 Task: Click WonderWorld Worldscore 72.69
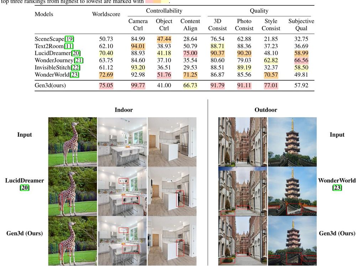(106, 75)
